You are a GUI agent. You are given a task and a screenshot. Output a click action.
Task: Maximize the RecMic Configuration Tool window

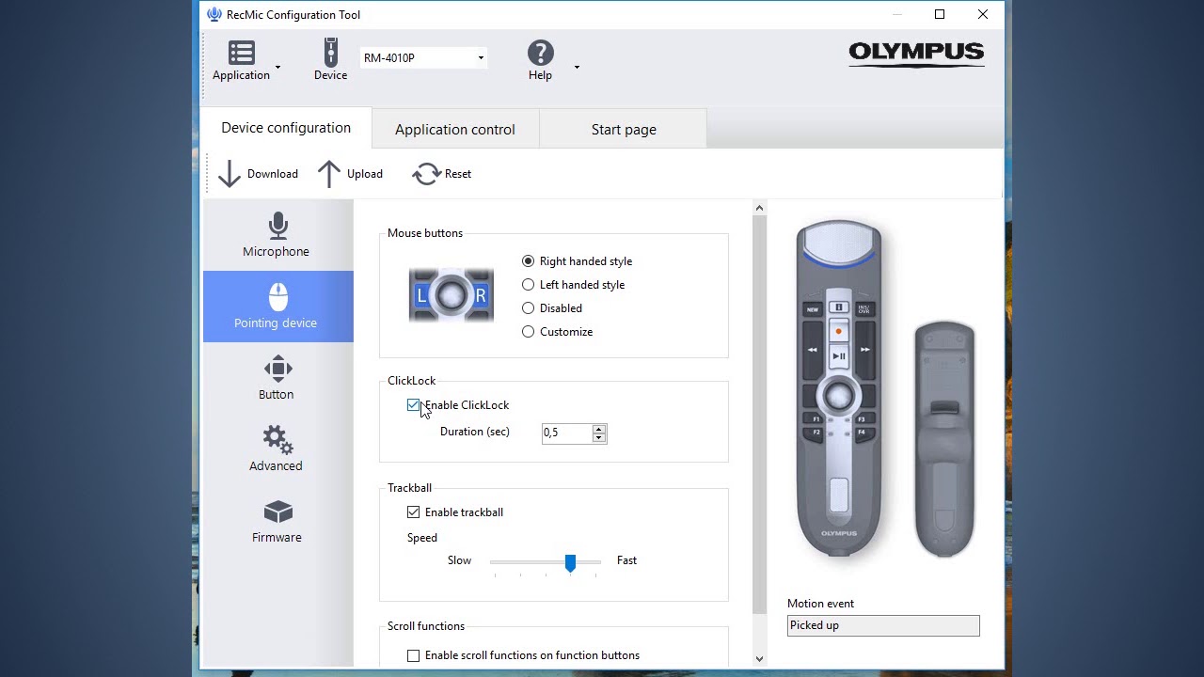(939, 14)
